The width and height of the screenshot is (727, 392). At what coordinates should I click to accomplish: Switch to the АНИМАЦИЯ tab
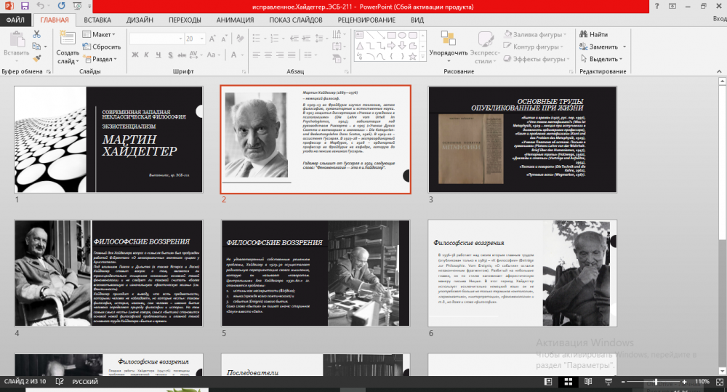coord(235,20)
